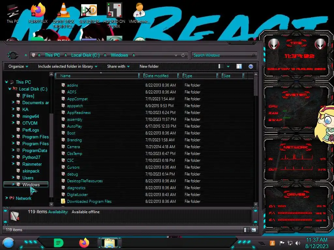The height and width of the screenshot is (250, 334).
Task: Click This PC in the address breadcrumb
Action: 52,55
